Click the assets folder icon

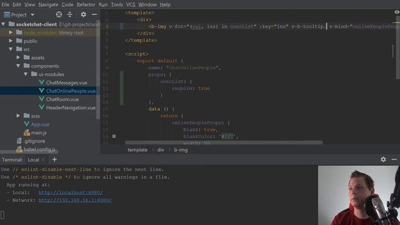click(27, 57)
